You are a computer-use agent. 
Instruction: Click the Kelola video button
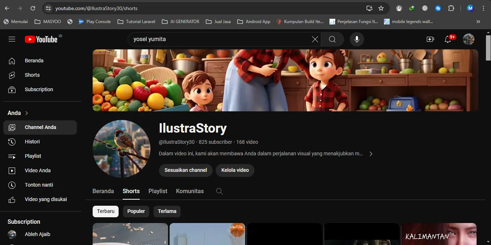tap(235, 170)
